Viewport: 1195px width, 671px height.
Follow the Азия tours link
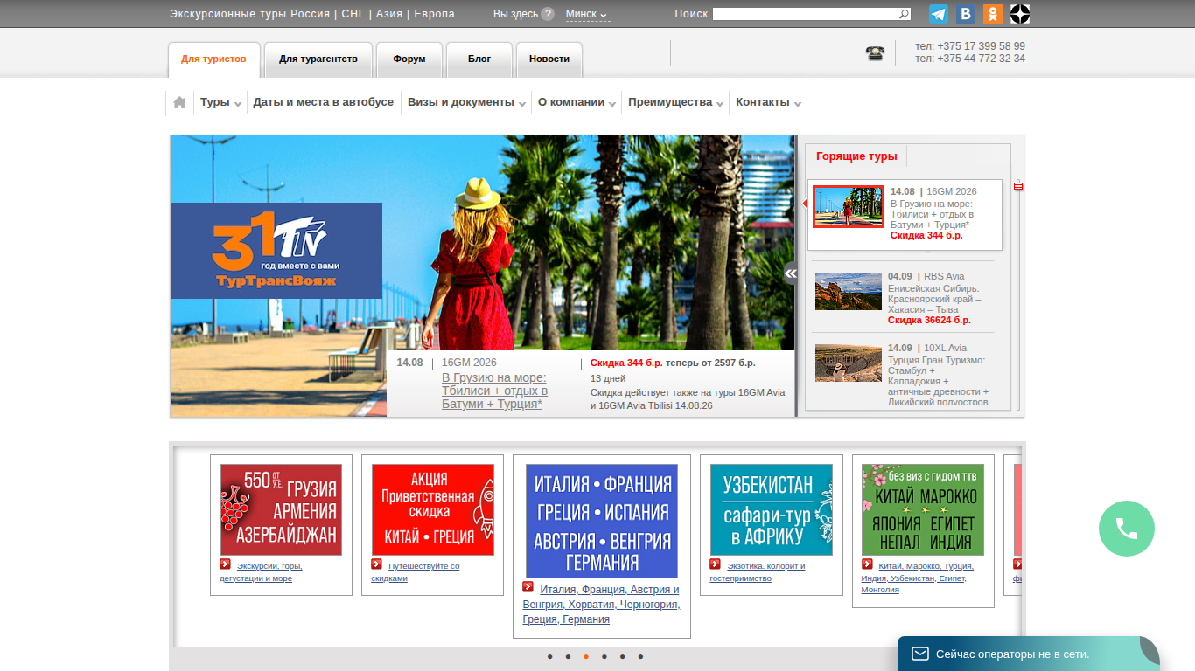click(389, 14)
